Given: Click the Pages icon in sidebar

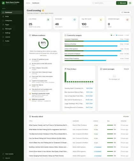Looking at the screenshot, I should [3, 25].
